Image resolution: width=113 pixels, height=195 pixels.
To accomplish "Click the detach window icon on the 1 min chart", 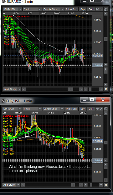I will coord(105,109).
